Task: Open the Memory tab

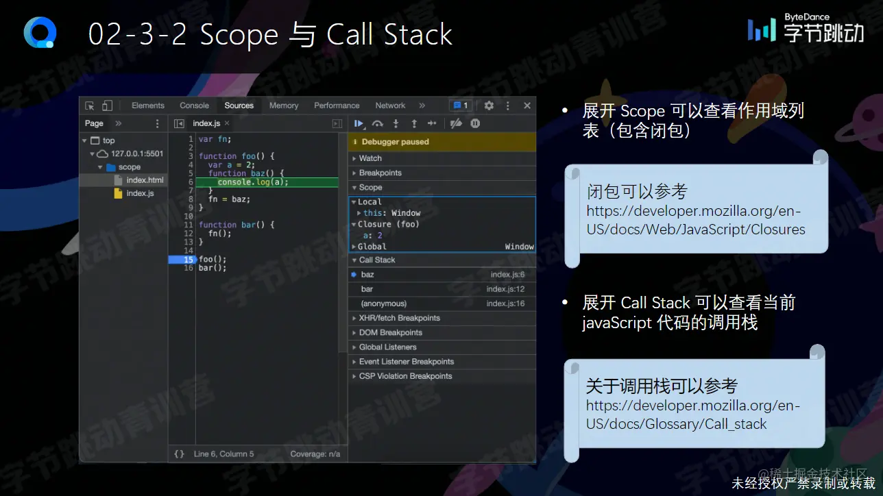Action: [x=284, y=106]
